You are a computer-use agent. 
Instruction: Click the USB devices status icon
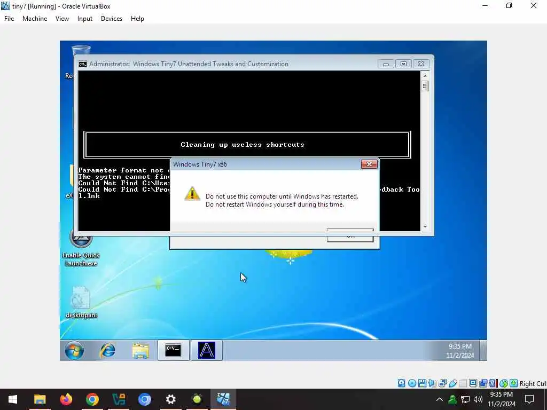coord(453,383)
